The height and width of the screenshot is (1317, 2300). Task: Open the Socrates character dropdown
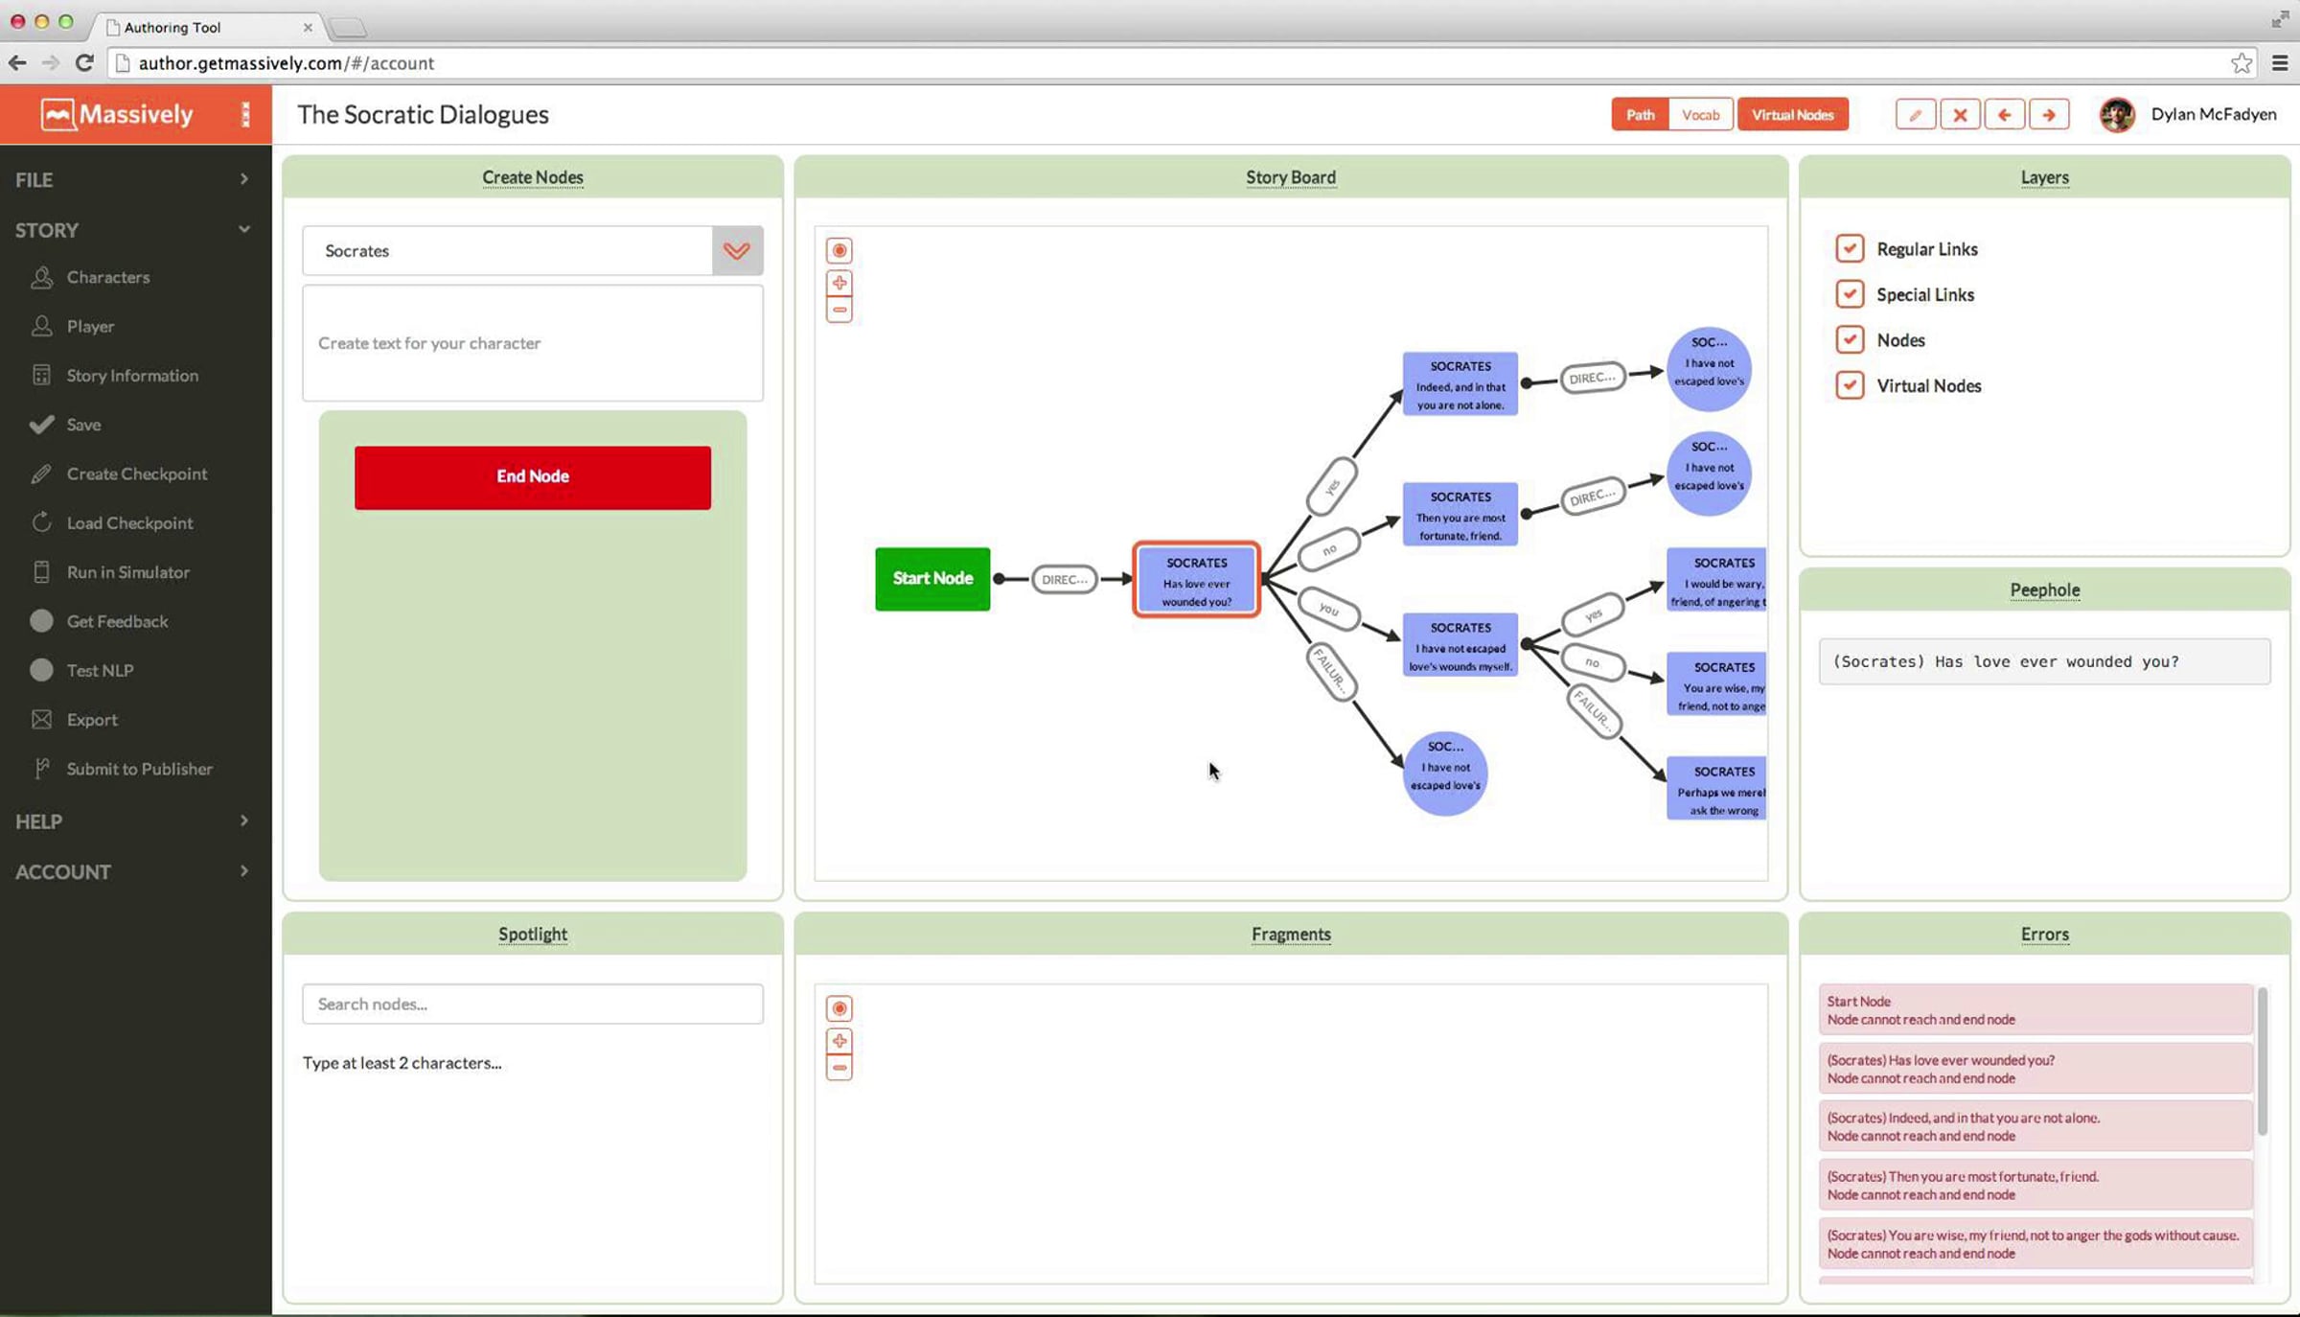(737, 251)
